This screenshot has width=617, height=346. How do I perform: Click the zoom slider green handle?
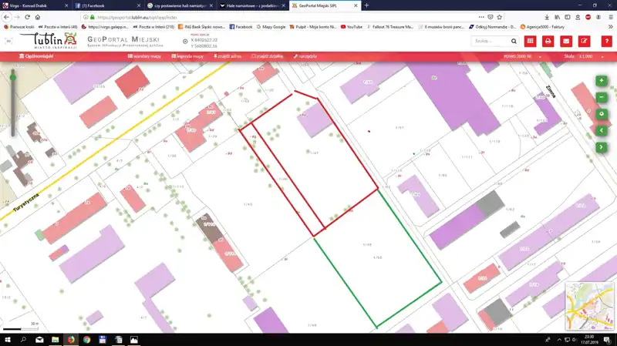[13, 78]
